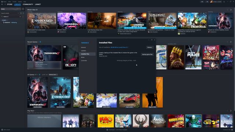
Task: Open the What's New settings gear
Action: coord(37,10)
